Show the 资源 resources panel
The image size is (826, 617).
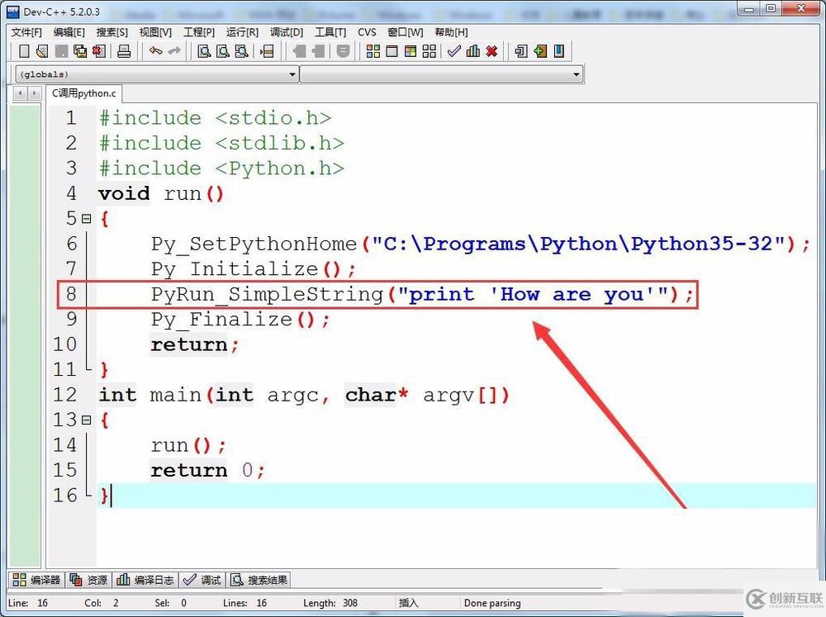pos(88,579)
